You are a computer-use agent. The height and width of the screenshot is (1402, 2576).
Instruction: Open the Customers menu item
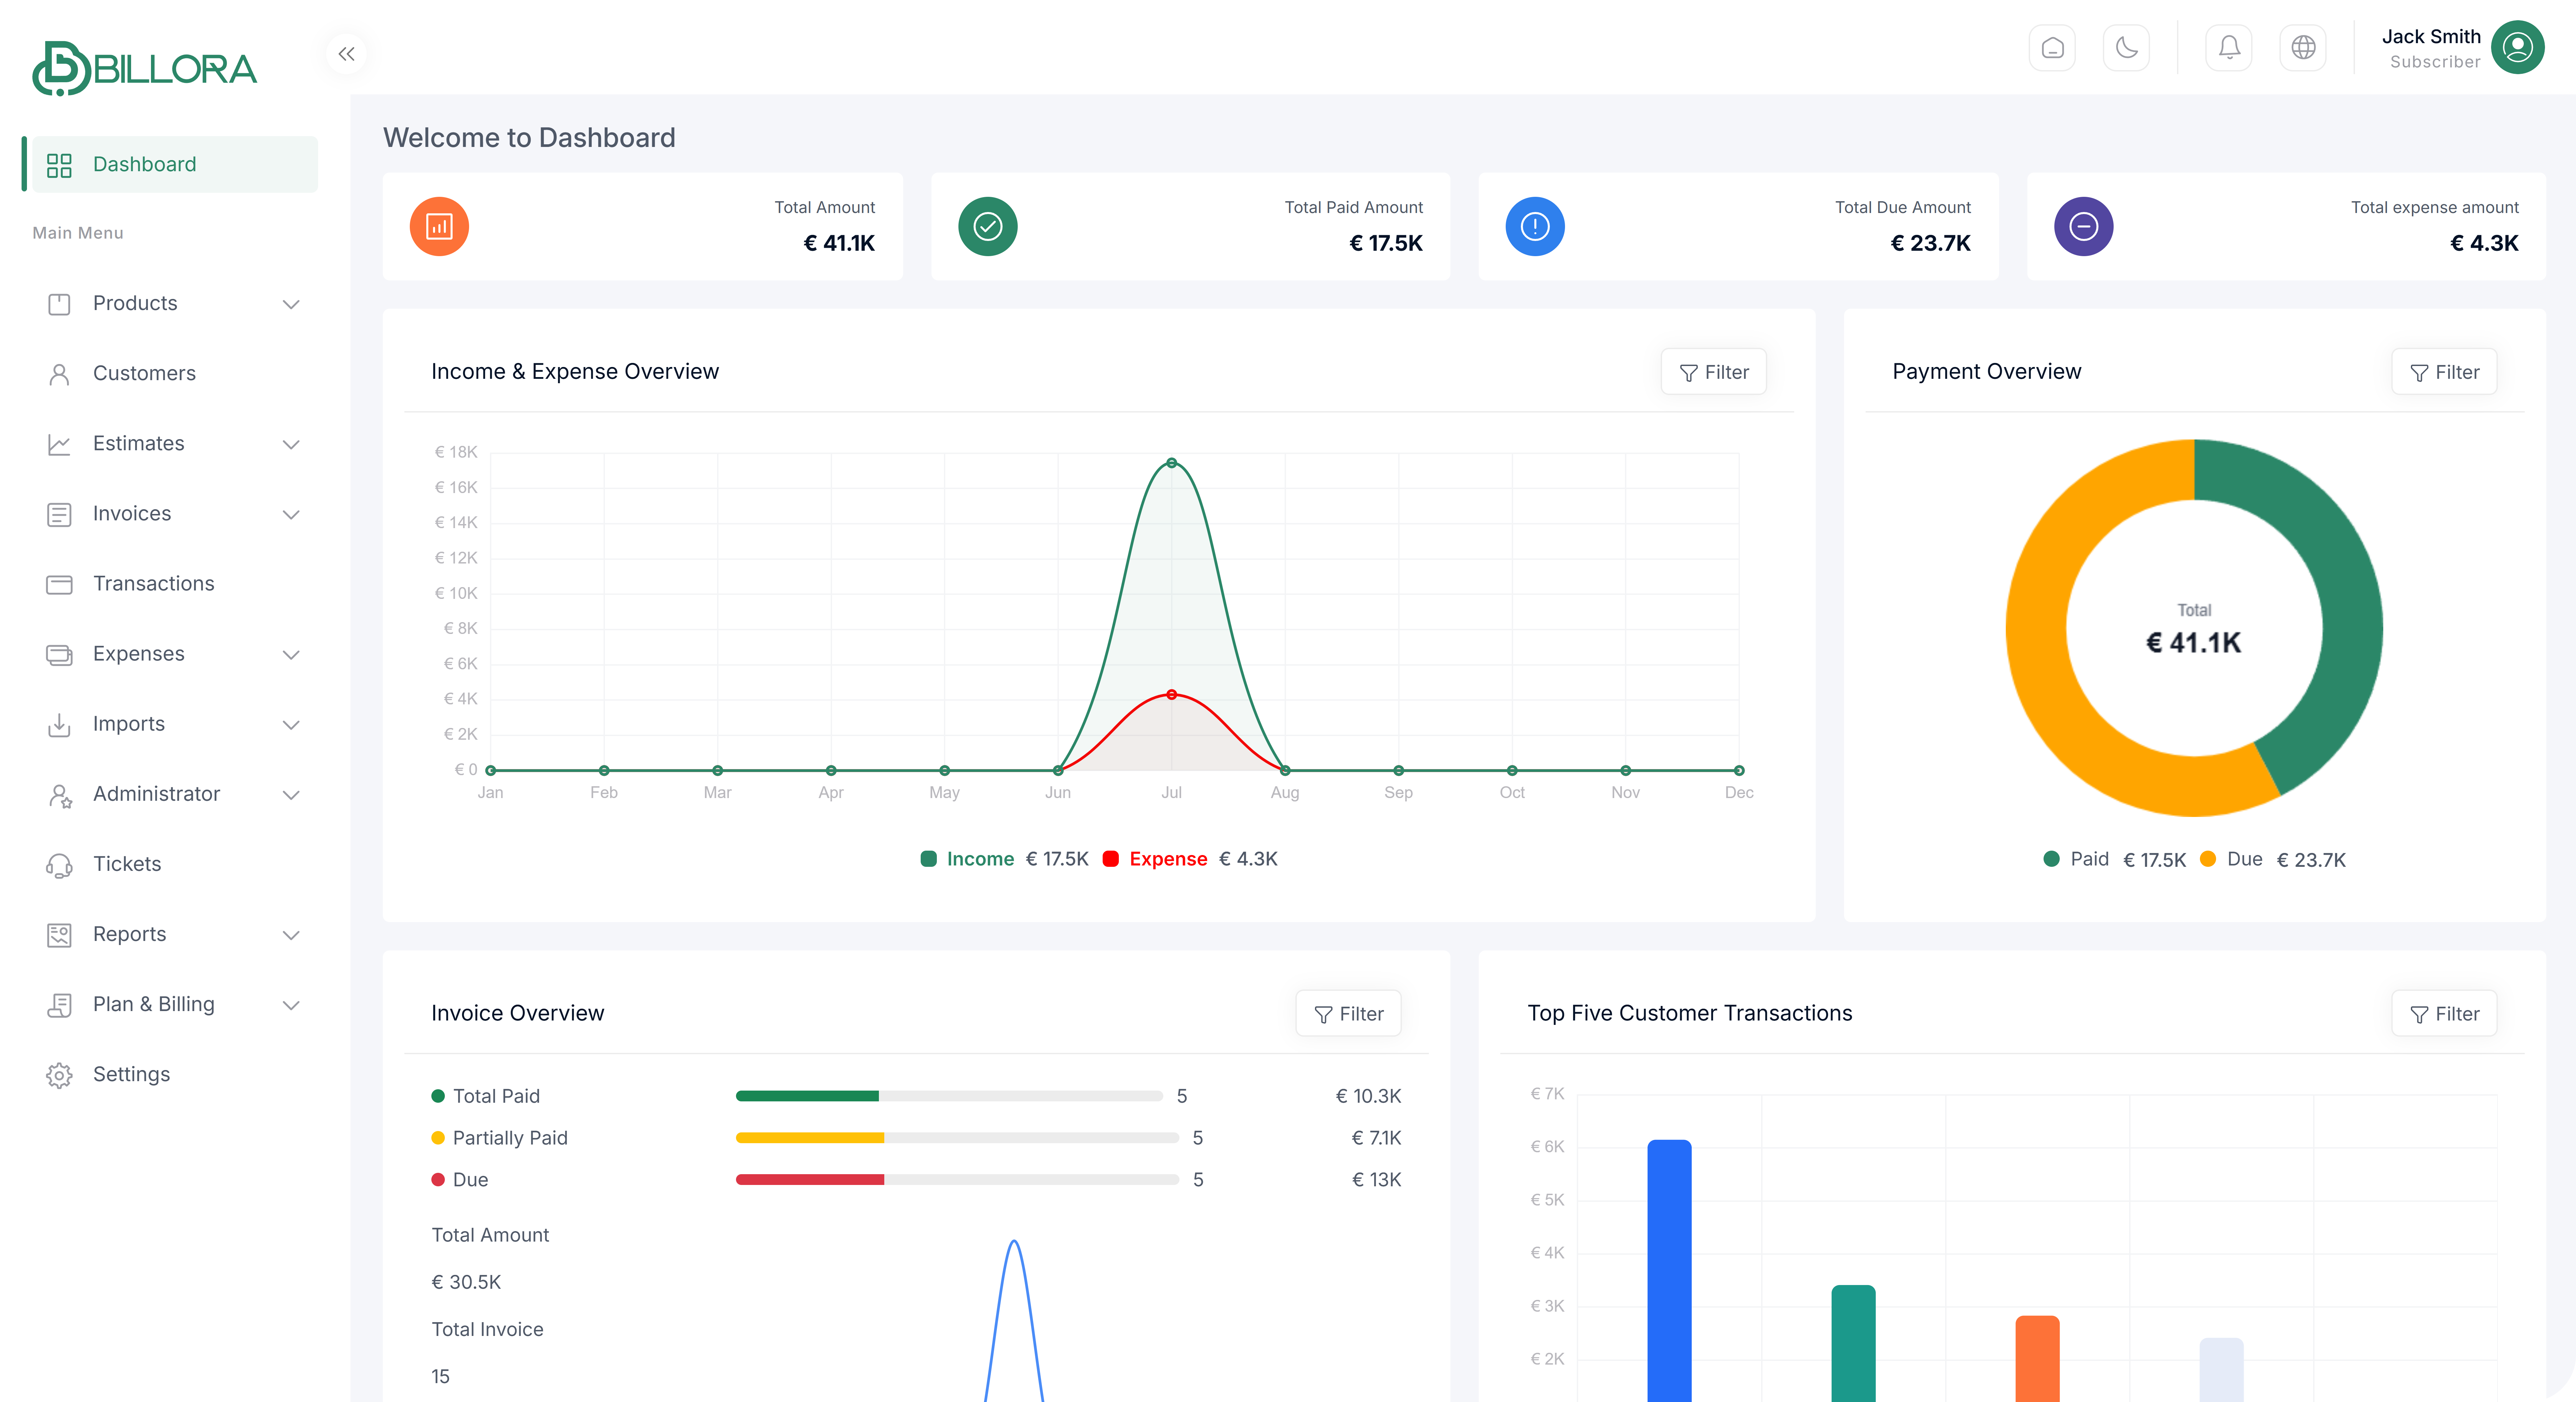144,373
